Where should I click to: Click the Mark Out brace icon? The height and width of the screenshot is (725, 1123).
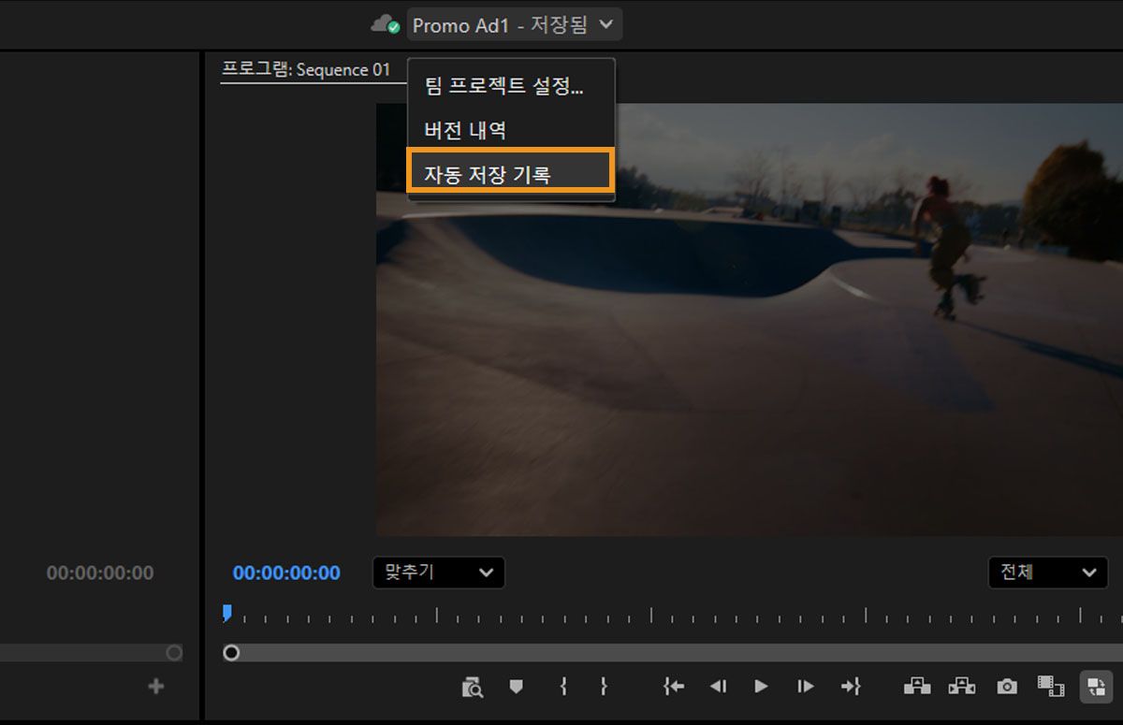[605, 686]
